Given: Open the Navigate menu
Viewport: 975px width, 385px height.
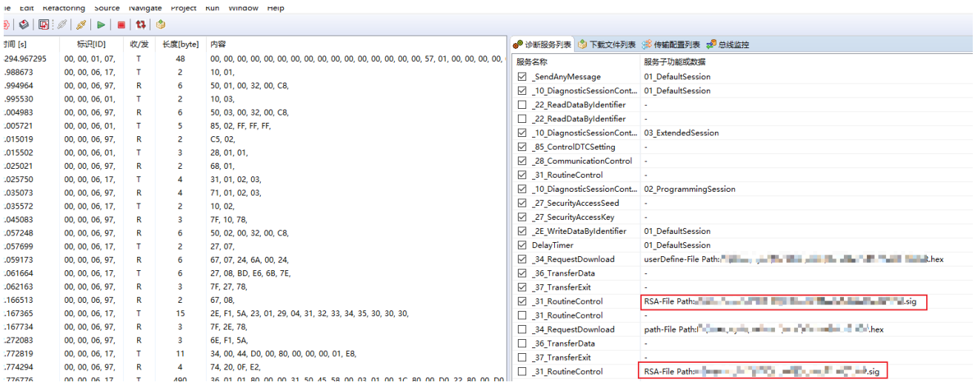Looking at the screenshot, I should coord(145,7).
